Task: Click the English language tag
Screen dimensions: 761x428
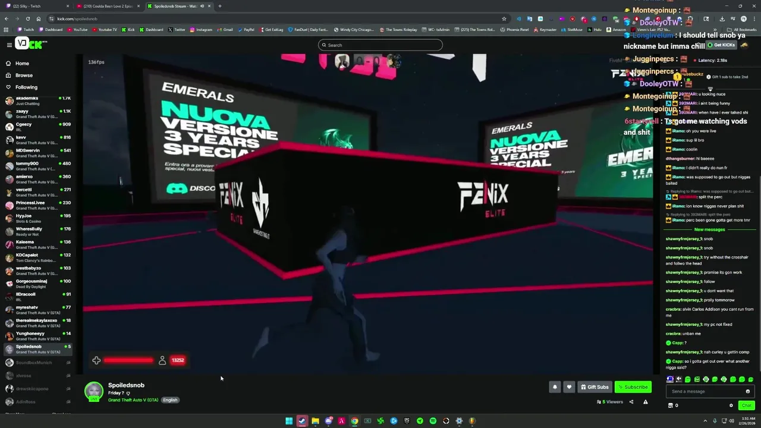Action: pyautogui.click(x=170, y=400)
